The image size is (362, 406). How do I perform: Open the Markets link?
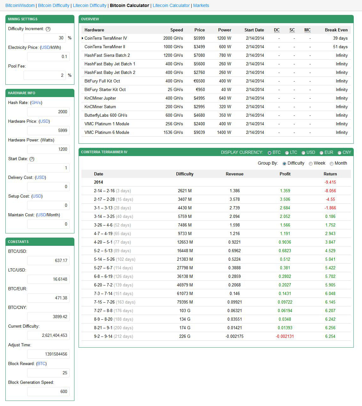pyautogui.click(x=201, y=5)
